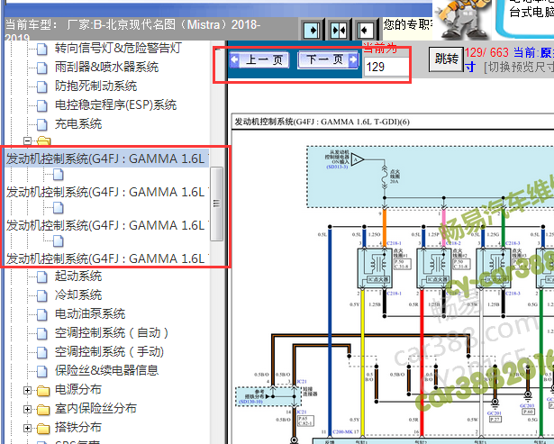Select the highlighted 发动机控制系统(G4FJ) first entry
The height and width of the screenshot is (444, 554).
click(x=107, y=159)
